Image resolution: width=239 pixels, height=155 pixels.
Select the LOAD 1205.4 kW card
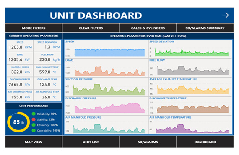[x=20, y=58]
